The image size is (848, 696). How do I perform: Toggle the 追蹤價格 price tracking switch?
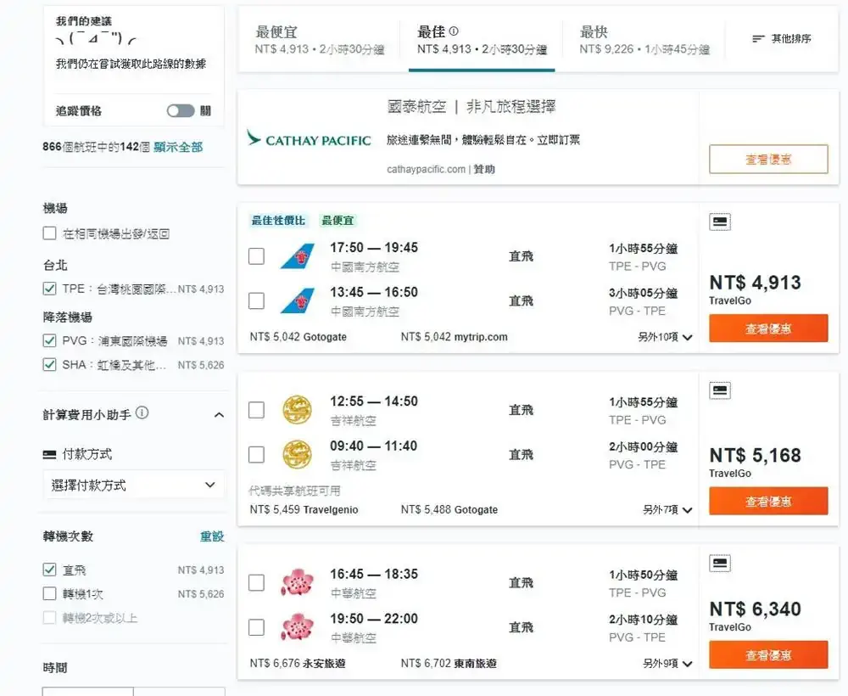pos(181,111)
